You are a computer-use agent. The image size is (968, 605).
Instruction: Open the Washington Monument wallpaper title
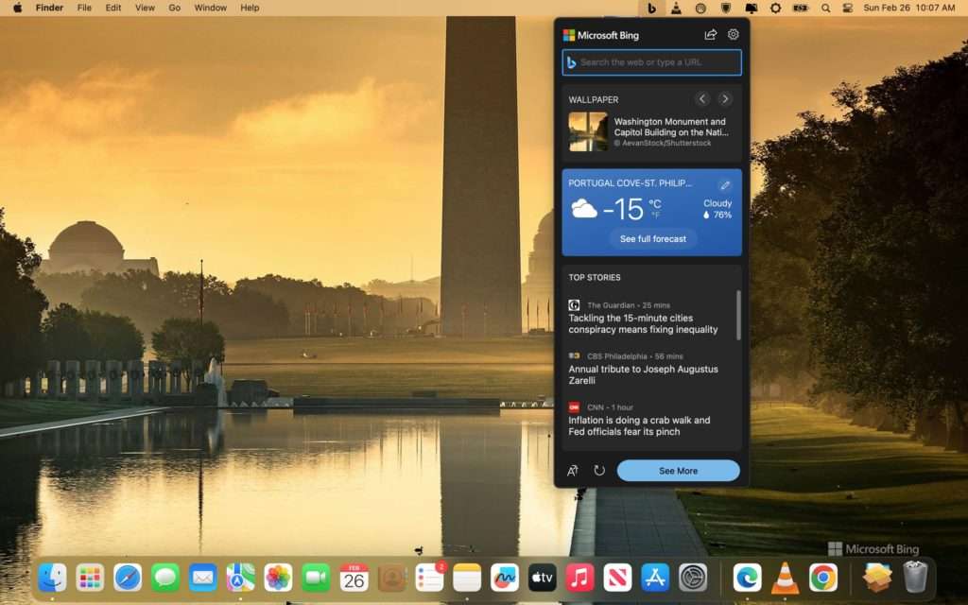pyautogui.click(x=671, y=128)
